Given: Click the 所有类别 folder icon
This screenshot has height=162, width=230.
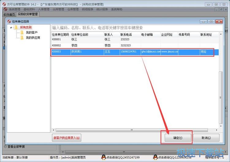Looking at the screenshot, I should [x=16, y=27].
